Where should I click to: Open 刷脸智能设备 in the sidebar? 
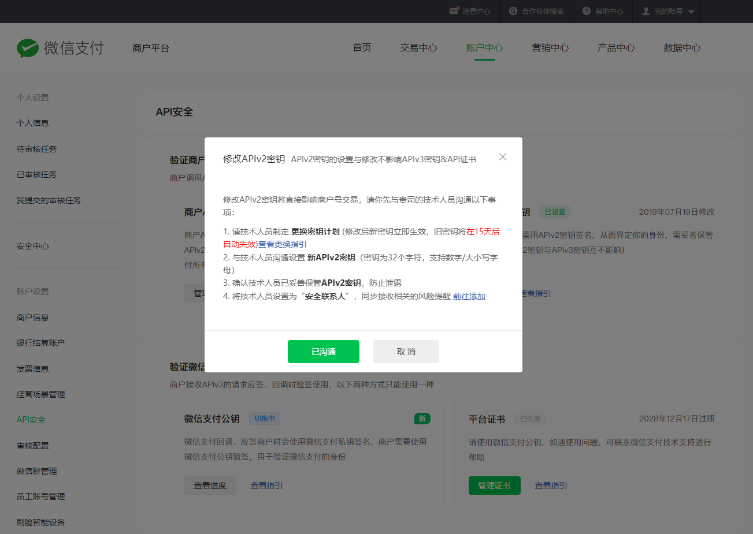tap(41, 522)
